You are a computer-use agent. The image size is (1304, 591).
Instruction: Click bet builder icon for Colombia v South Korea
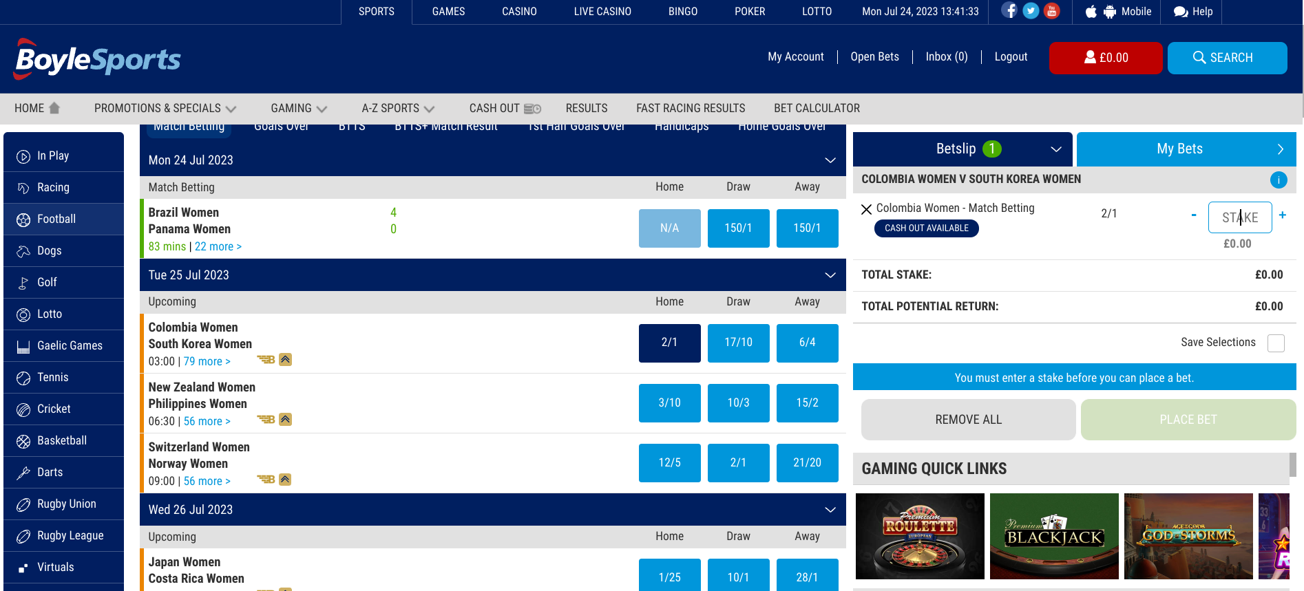(x=266, y=359)
